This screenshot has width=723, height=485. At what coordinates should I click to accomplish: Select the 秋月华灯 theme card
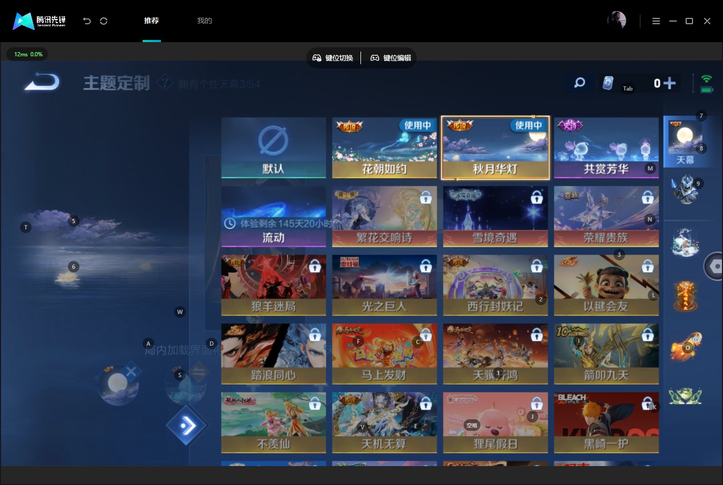point(496,148)
